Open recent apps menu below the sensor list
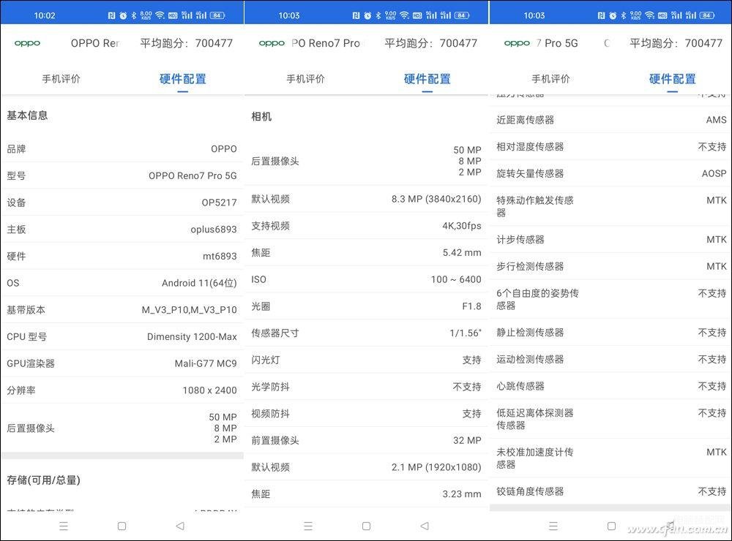The width and height of the screenshot is (732, 541). (553, 526)
